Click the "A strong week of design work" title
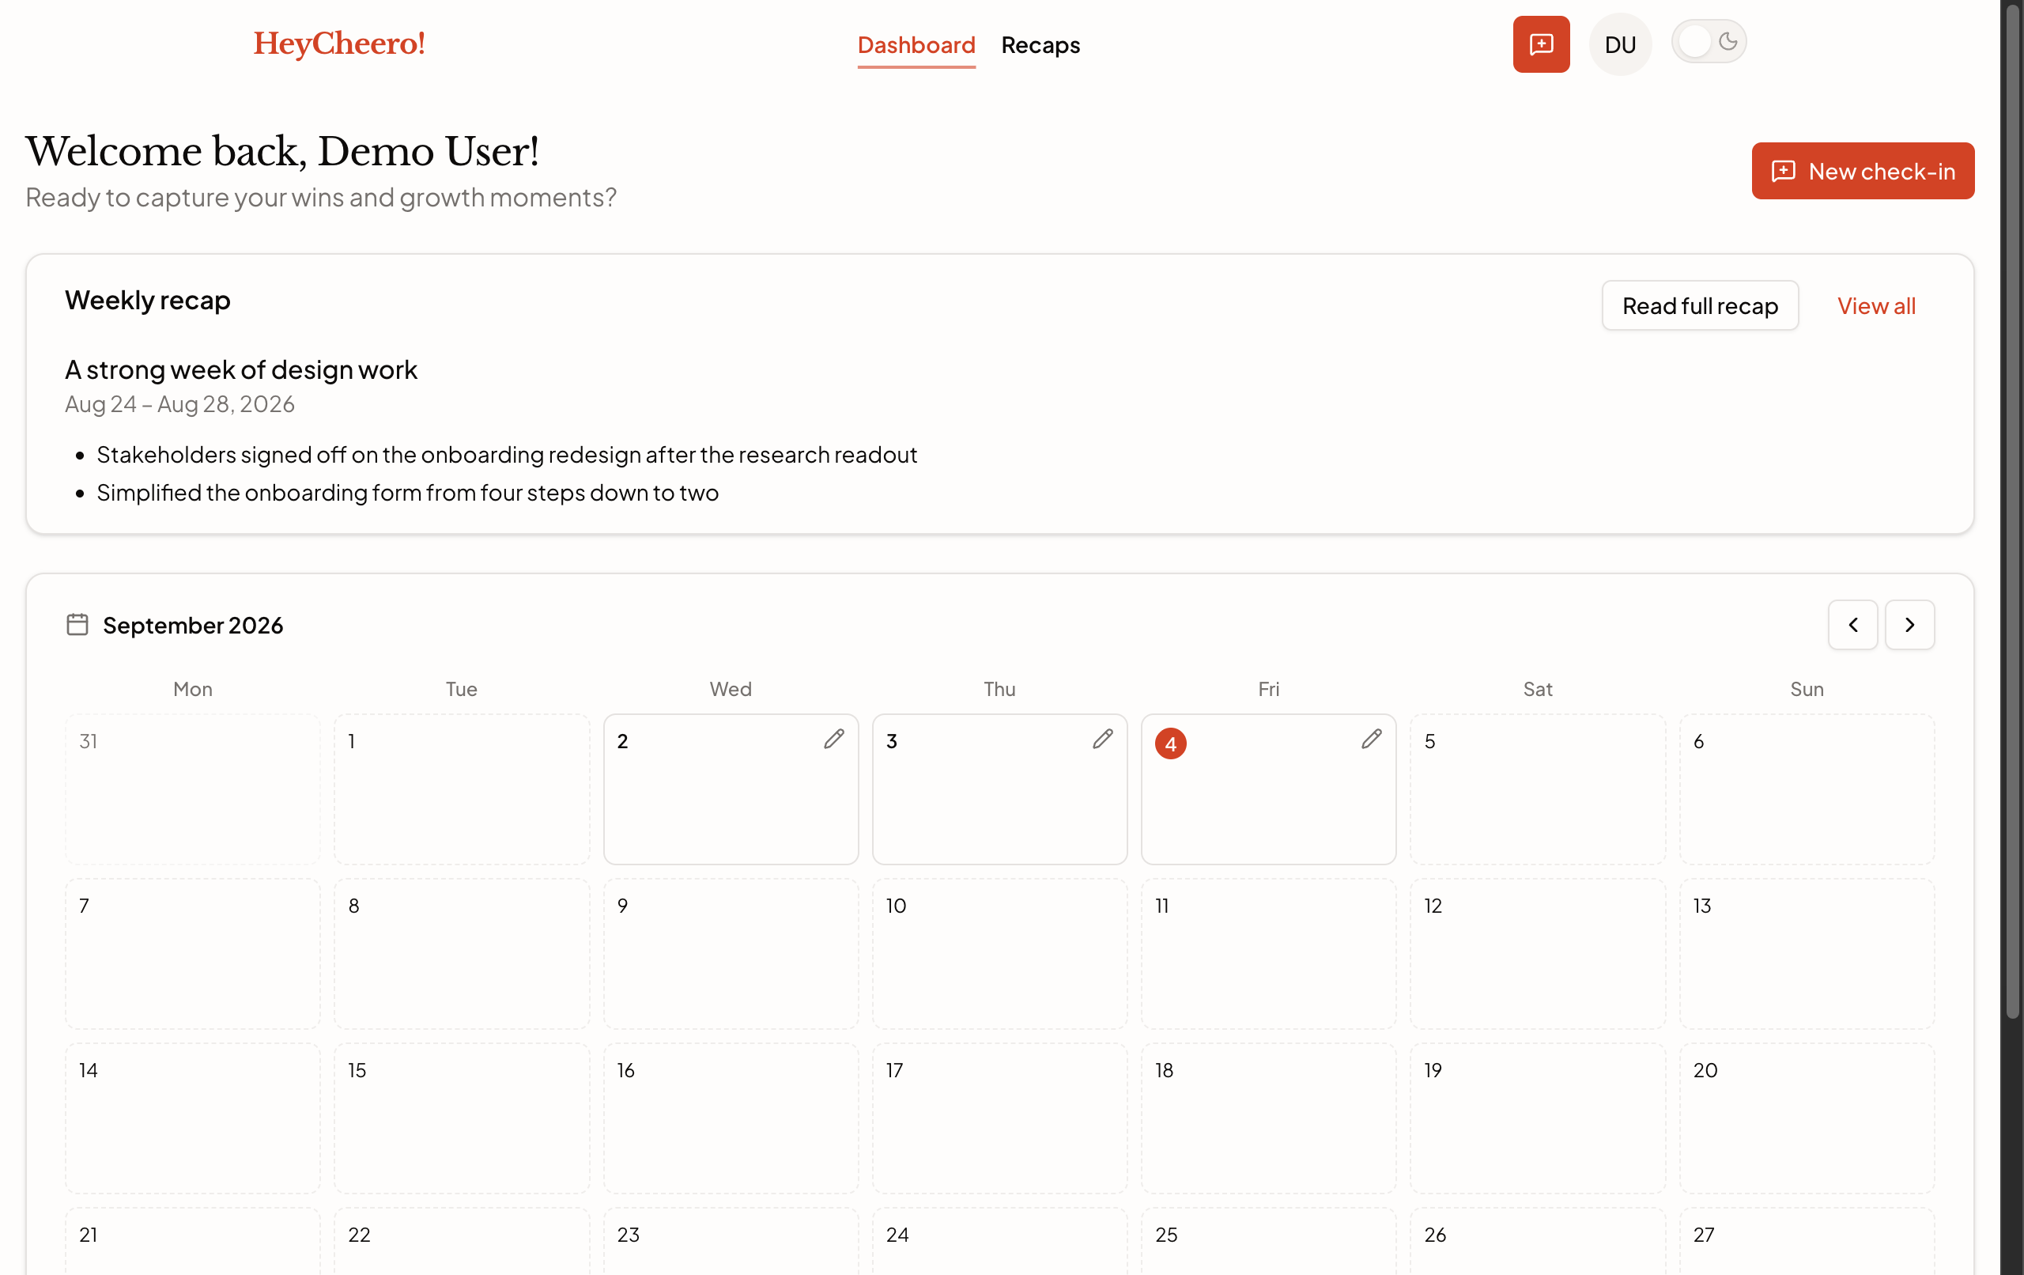 [241, 370]
